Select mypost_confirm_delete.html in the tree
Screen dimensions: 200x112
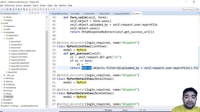click(23, 51)
